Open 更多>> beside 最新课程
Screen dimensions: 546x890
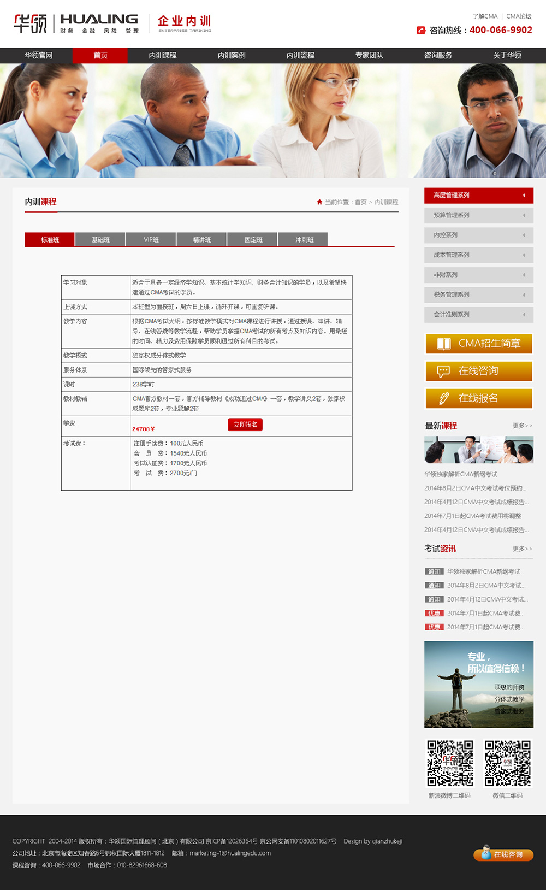point(522,426)
